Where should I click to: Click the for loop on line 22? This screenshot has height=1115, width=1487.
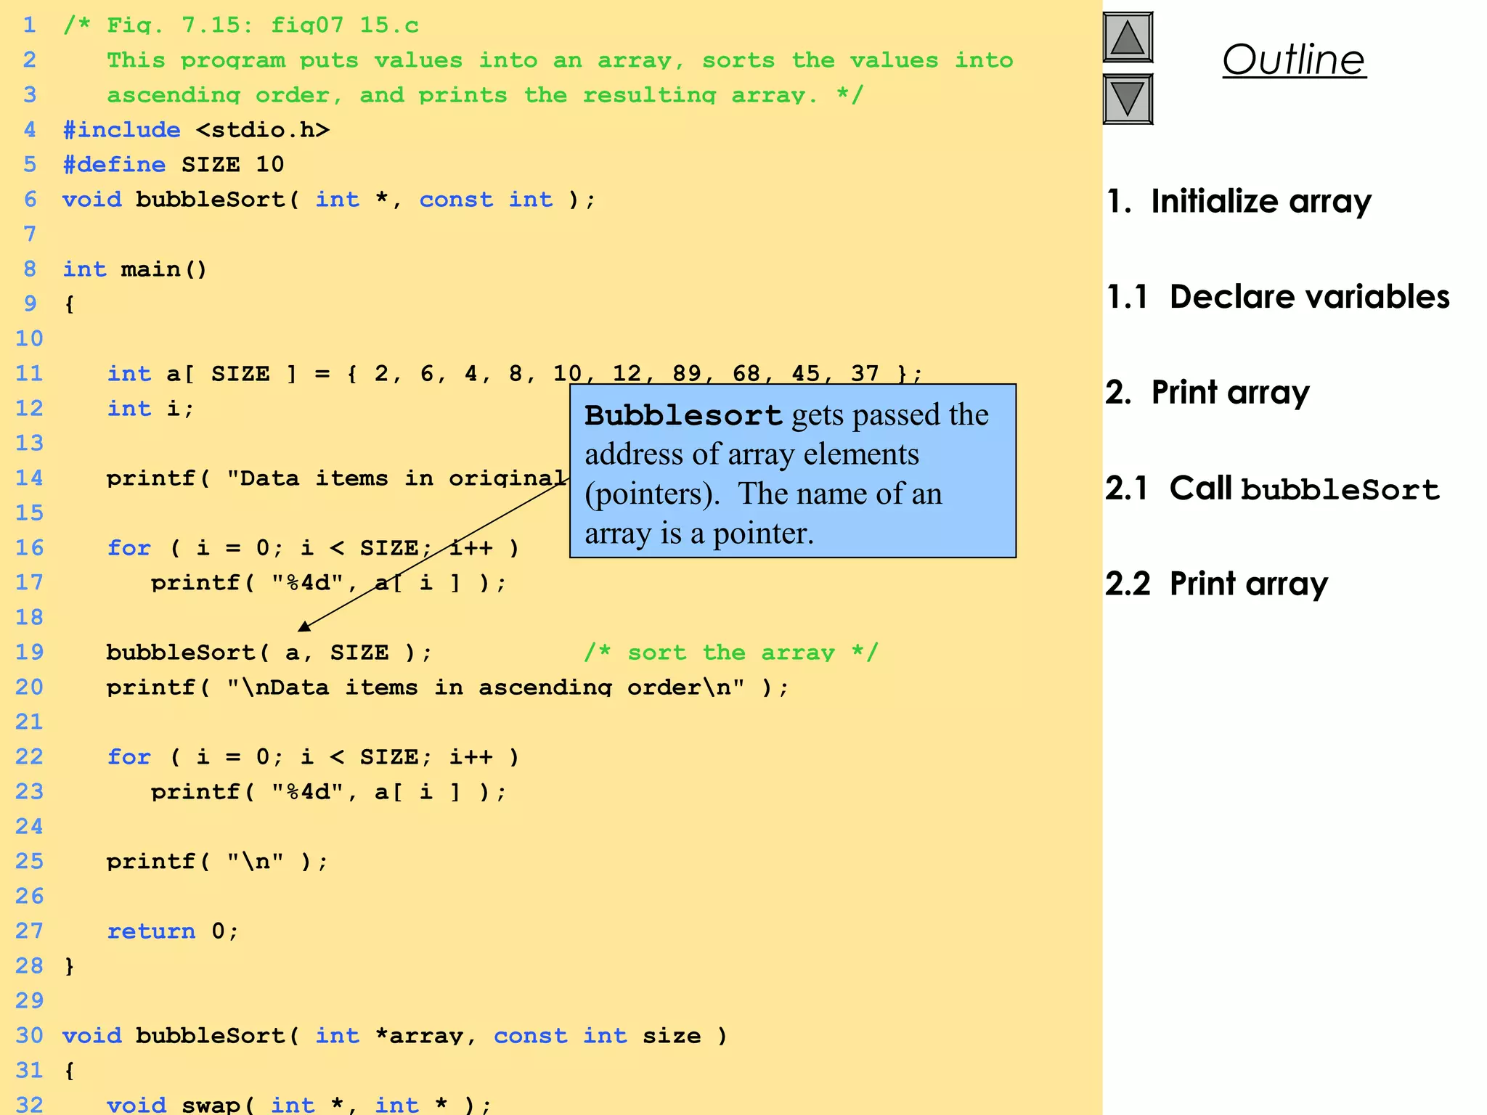tap(314, 757)
